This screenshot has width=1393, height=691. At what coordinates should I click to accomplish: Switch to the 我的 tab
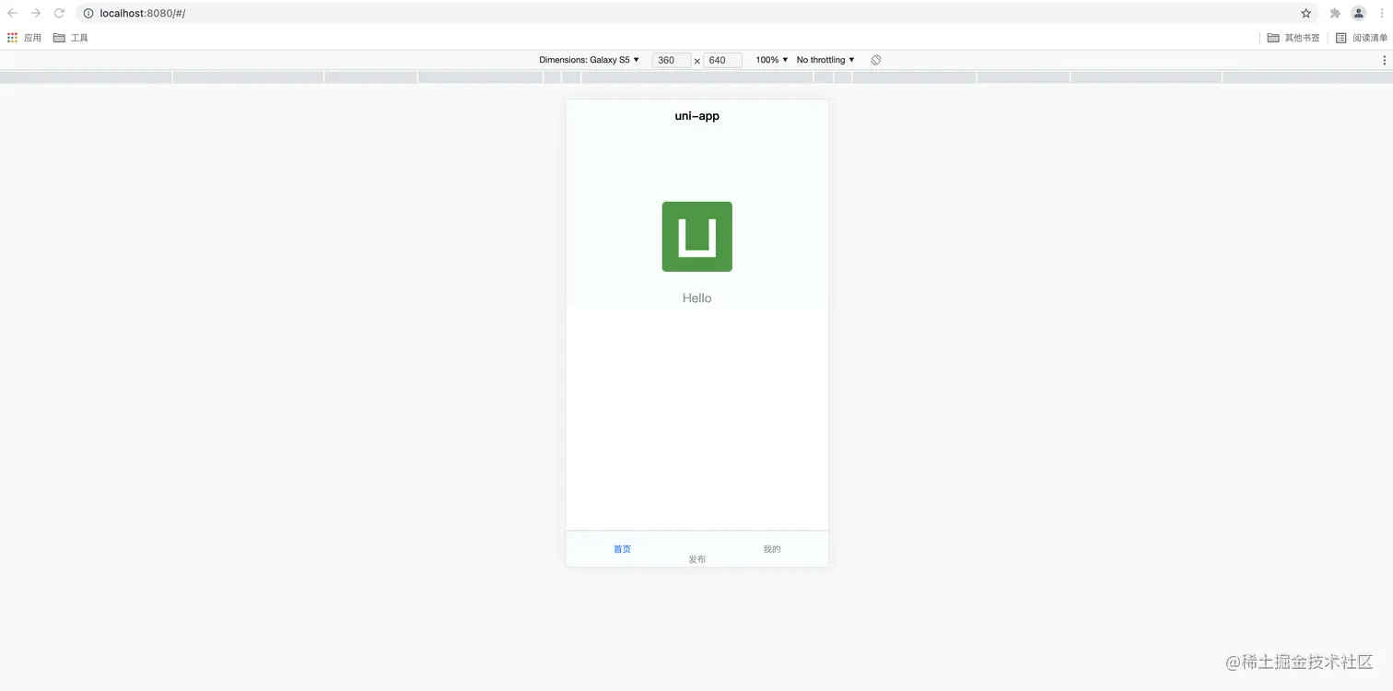(772, 549)
